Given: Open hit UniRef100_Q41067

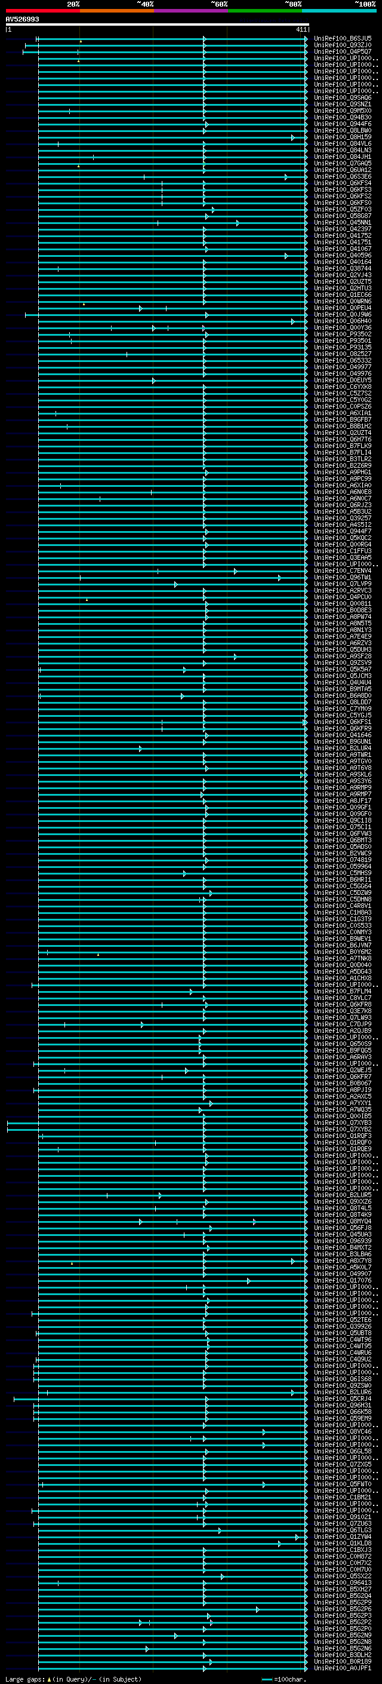Looking at the screenshot, I should pos(343,249).
